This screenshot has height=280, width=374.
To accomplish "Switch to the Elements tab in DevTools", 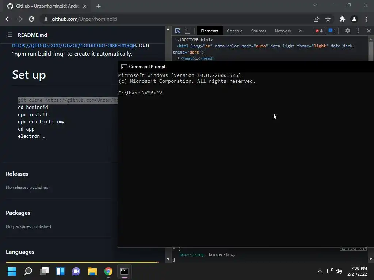I will (210, 31).
